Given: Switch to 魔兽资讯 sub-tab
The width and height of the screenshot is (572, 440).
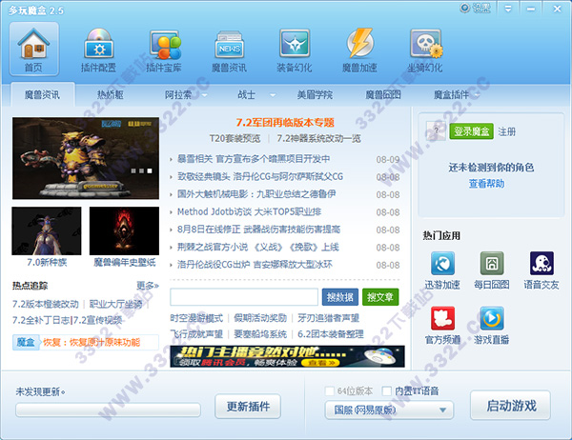Looking at the screenshot, I should [42, 95].
